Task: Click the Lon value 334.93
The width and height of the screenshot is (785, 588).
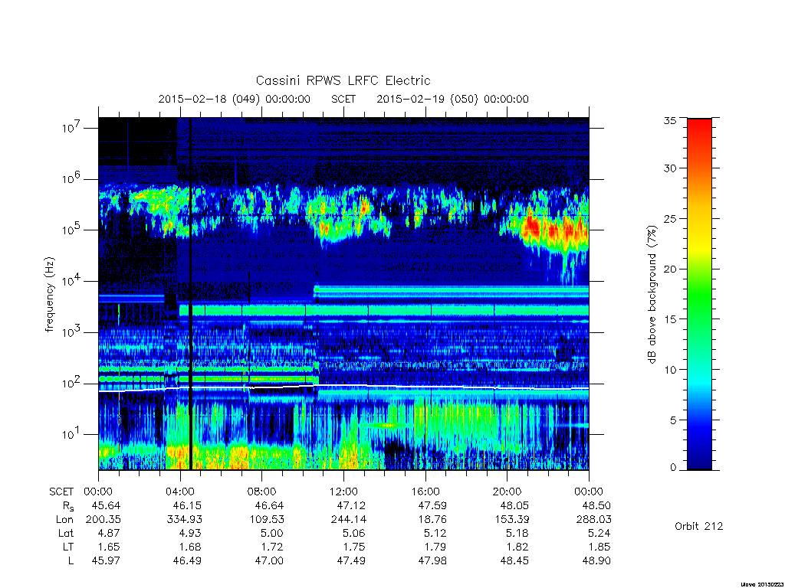Action: click(185, 520)
